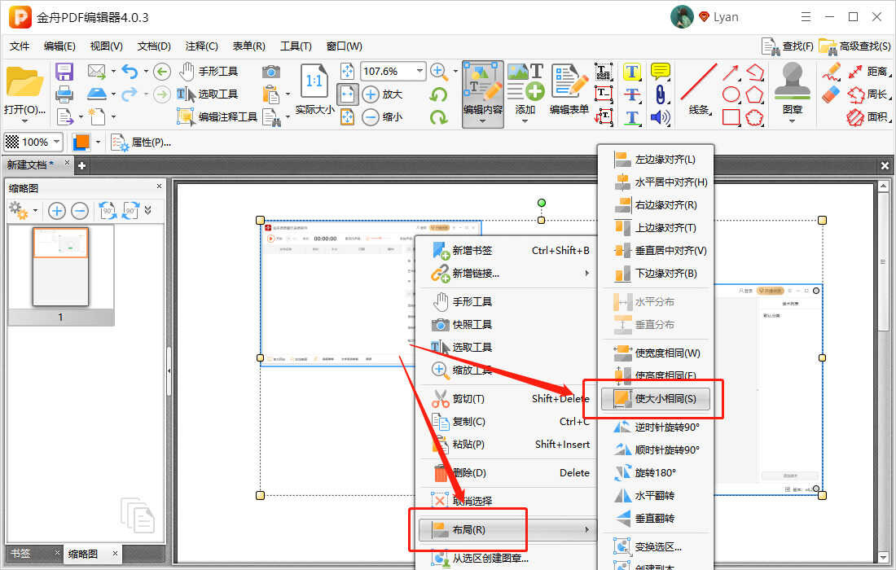This screenshot has height=570, width=896.
Task: Click the 缩小 zoom out button
Action: (383, 117)
